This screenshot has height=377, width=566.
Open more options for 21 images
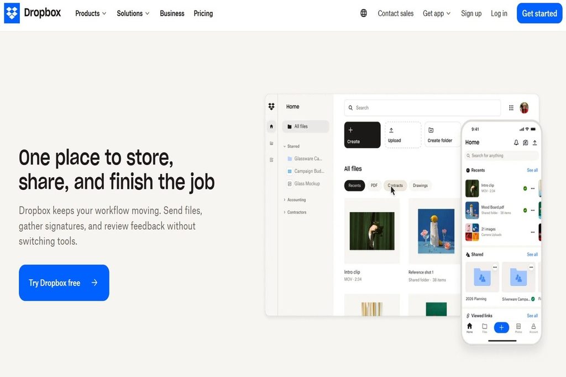[532, 232]
